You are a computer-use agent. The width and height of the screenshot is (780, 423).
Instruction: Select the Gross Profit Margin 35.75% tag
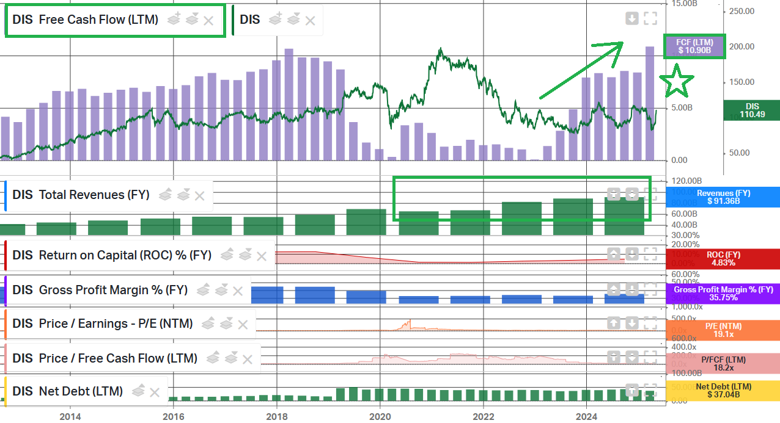point(723,294)
